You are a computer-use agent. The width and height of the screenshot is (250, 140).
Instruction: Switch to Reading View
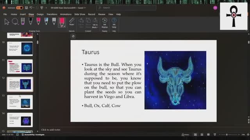208,135
